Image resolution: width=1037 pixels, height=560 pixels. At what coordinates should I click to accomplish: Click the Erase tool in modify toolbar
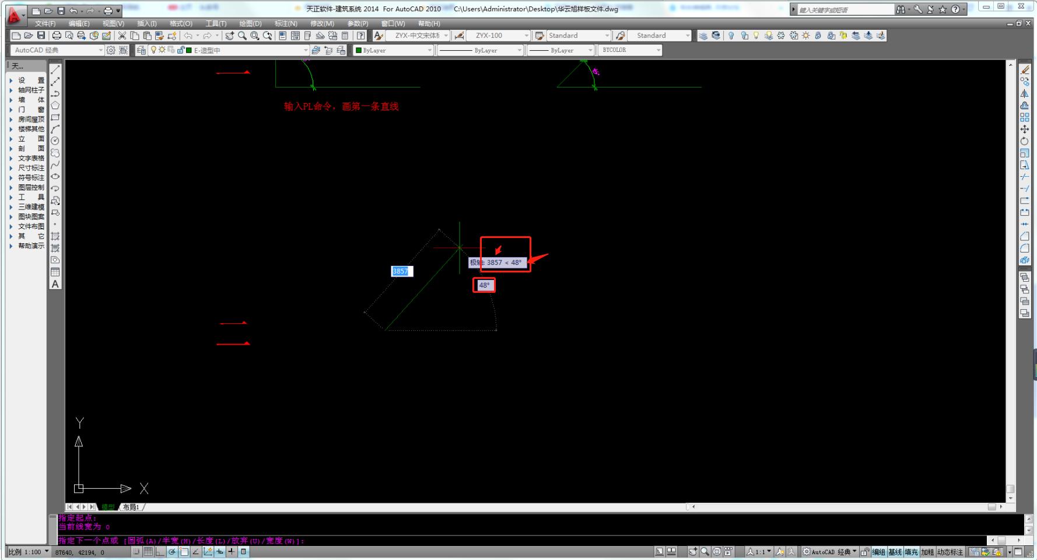click(x=1025, y=69)
